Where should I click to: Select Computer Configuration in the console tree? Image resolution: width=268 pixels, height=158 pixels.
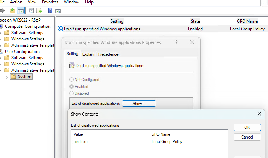(x=27, y=26)
